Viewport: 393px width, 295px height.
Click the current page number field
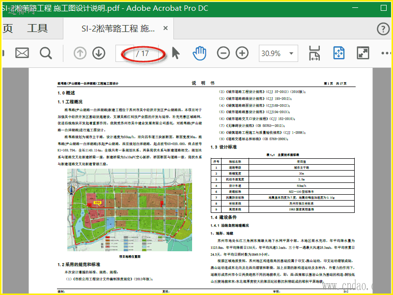(x=125, y=53)
